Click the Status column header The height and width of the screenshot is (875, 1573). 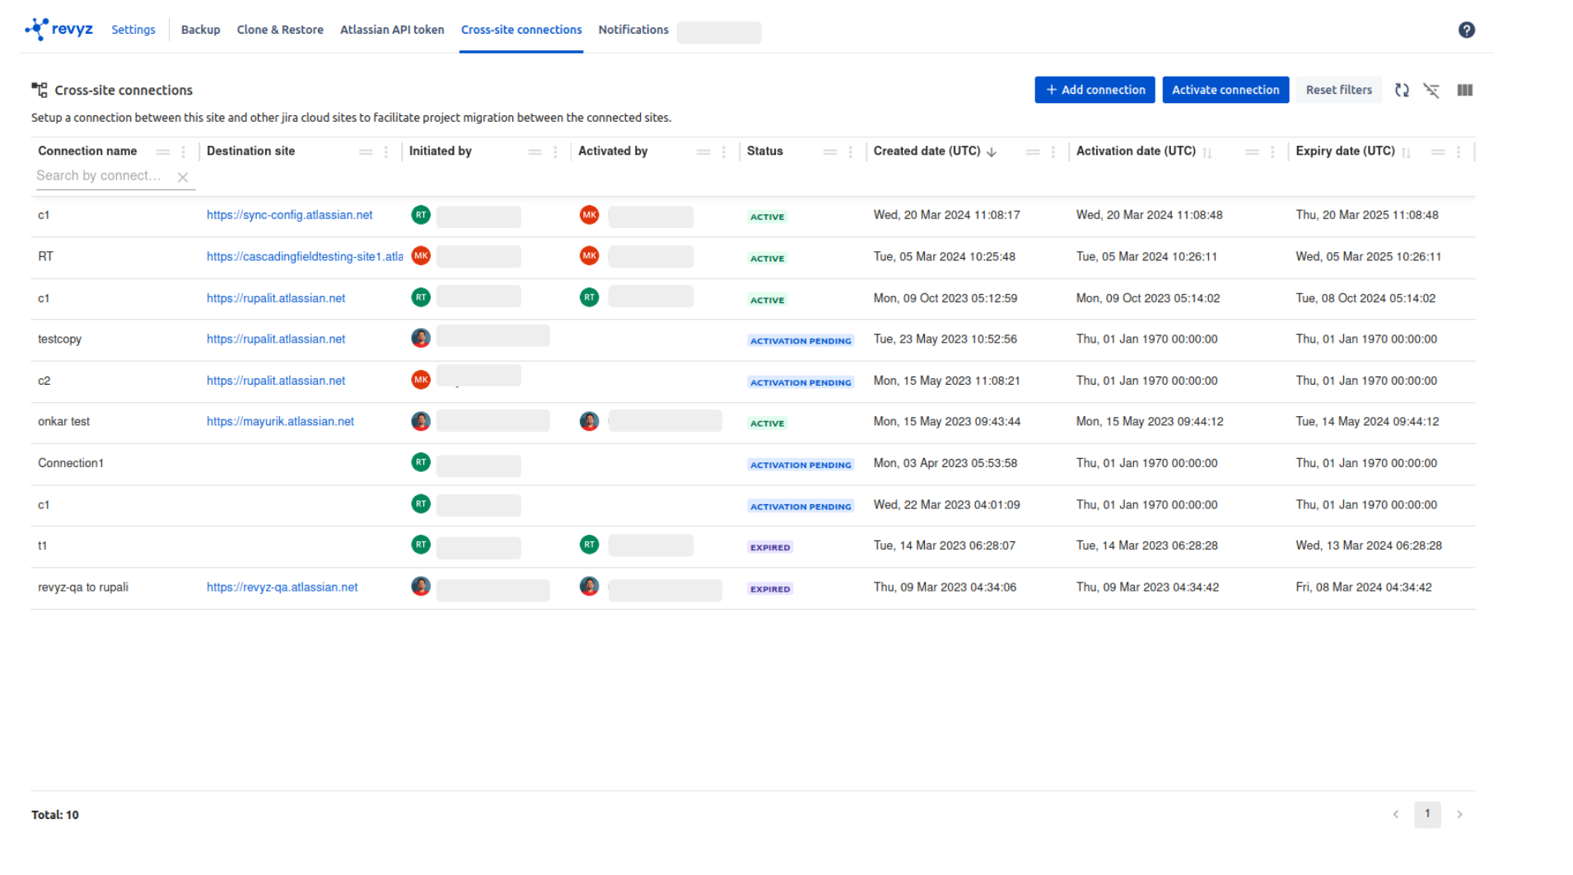[764, 152]
